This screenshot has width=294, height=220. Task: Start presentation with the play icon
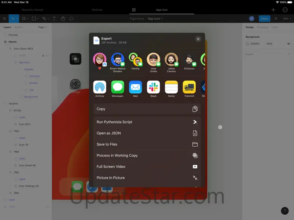(x=276, y=18)
